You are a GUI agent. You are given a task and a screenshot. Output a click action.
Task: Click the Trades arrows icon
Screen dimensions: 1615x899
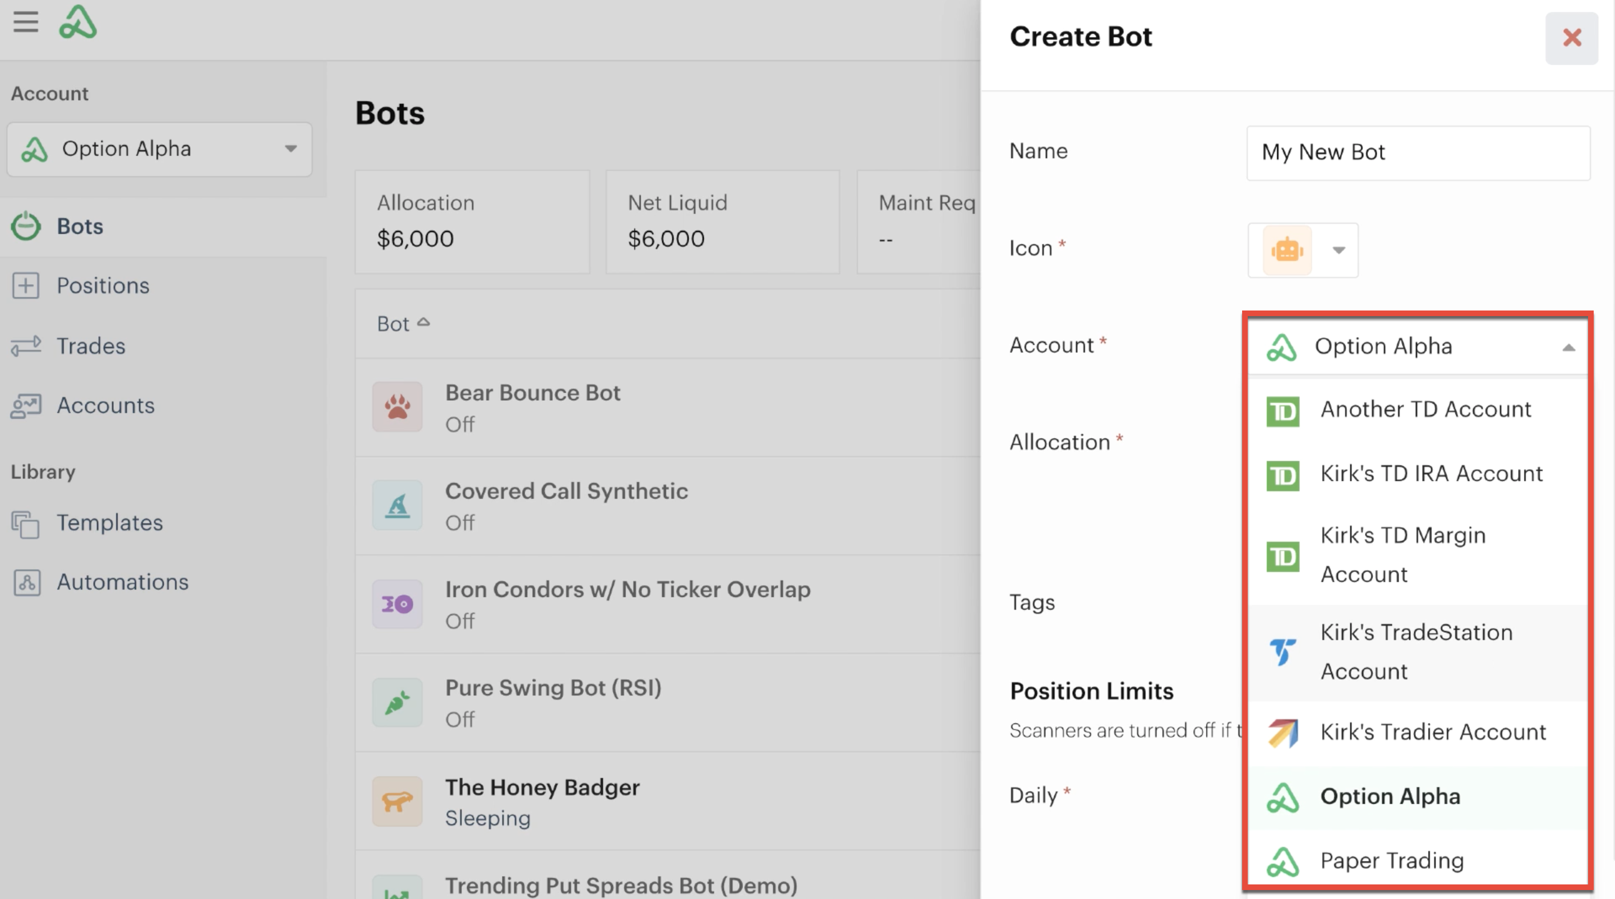click(26, 346)
